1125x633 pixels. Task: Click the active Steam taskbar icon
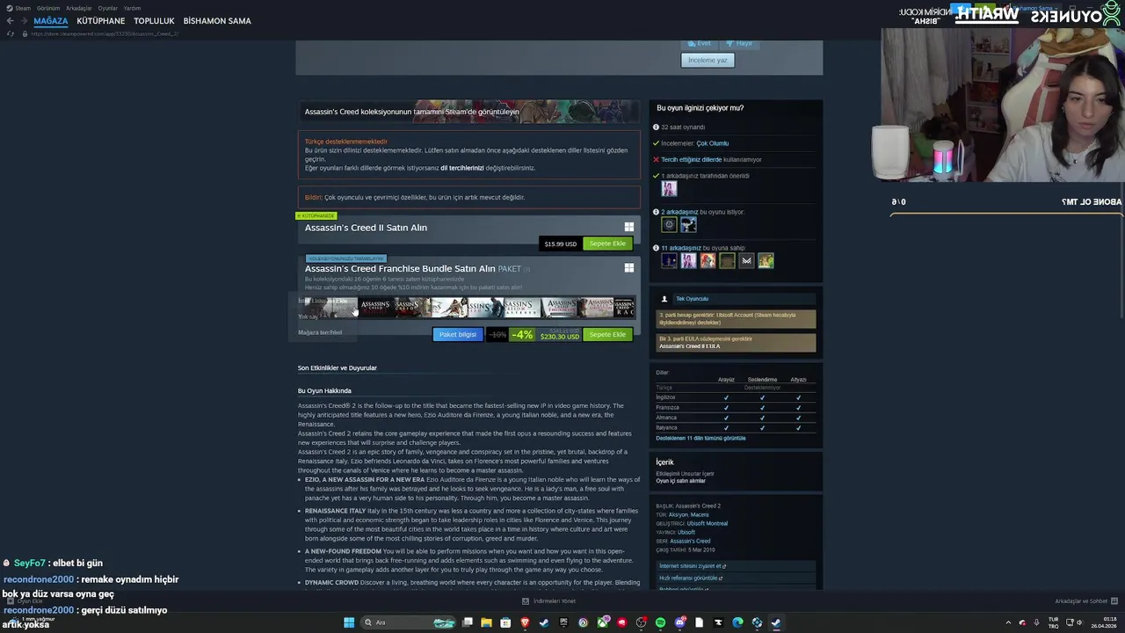click(775, 622)
